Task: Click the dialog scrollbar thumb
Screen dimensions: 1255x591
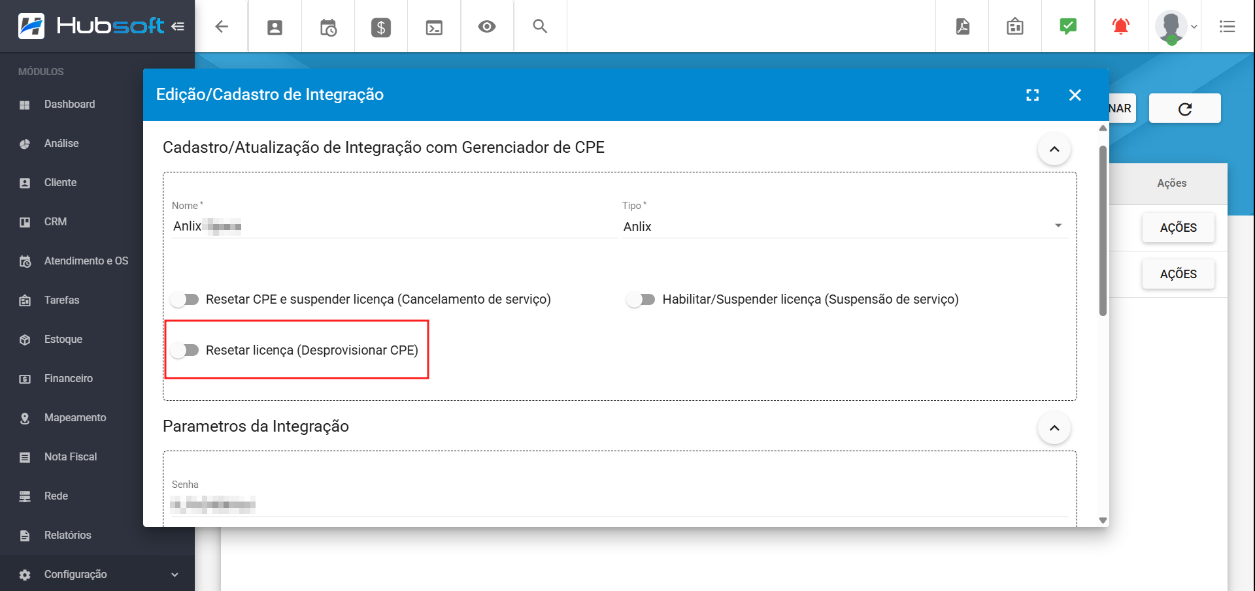Action: tap(1103, 230)
